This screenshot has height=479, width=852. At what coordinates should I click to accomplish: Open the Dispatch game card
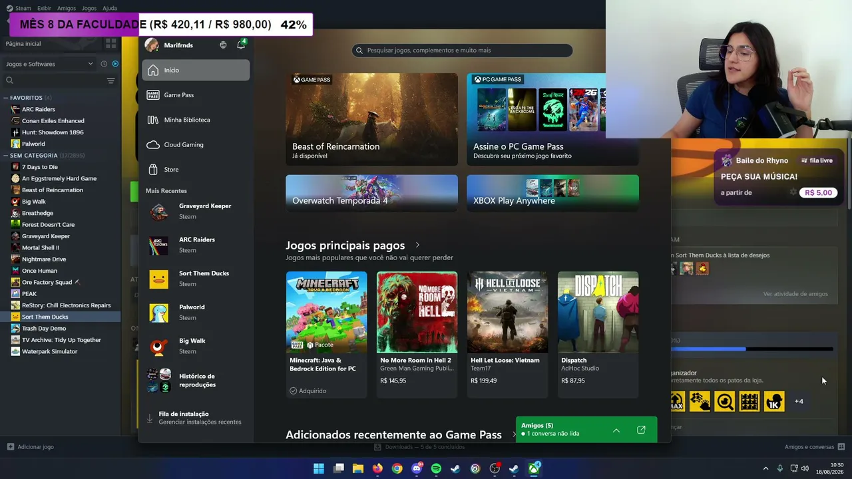[x=598, y=335]
